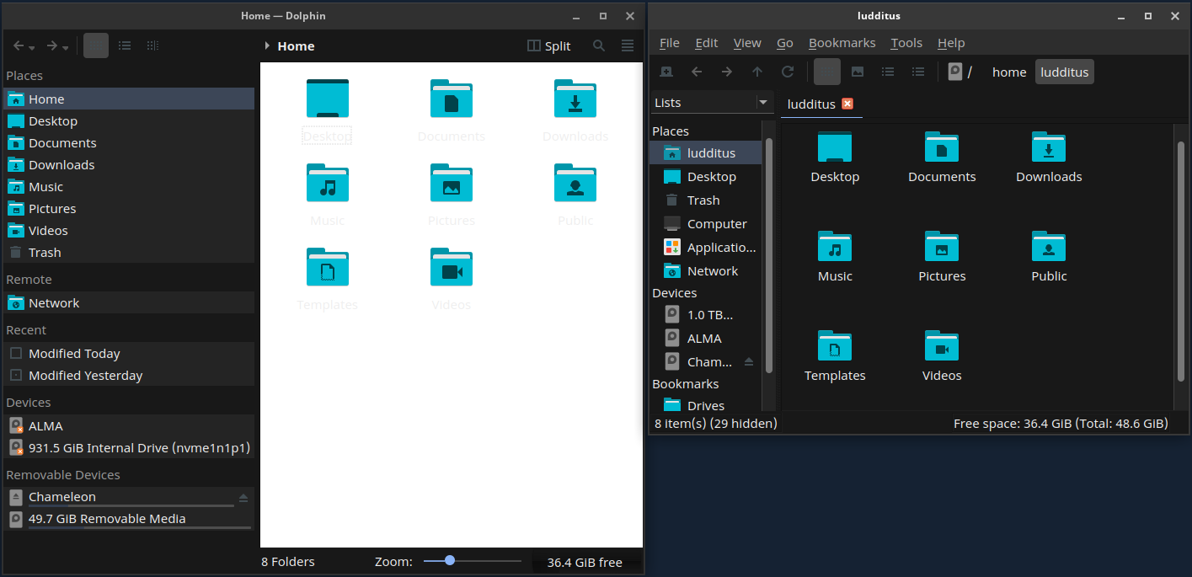Open Dolphin's back history dropdown arrow
Screen dimensions: 1192x577
pyautogui.click(x=32, y=47)
